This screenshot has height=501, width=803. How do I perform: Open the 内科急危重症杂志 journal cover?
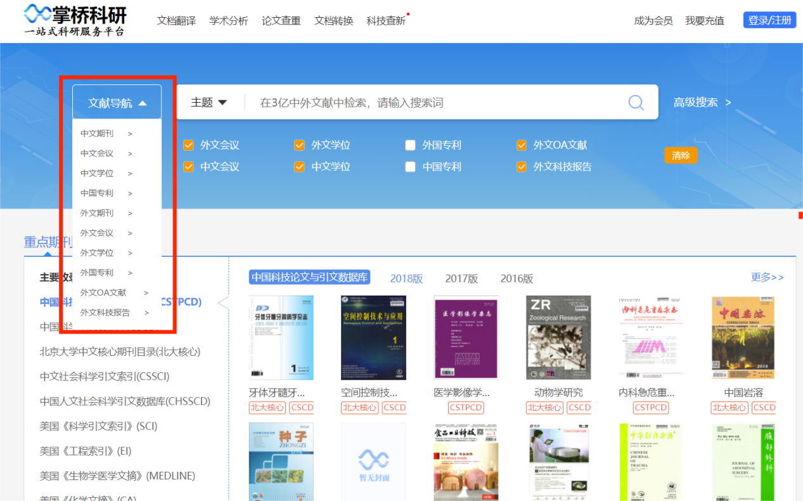coord(651,338)
